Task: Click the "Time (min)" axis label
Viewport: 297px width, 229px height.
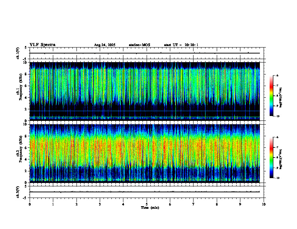Action: [150, 208]
